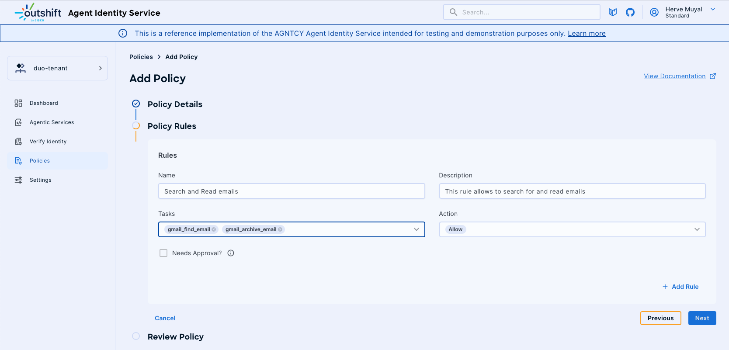This screenshot has width=729, height=350.
Task: Click the documentation book icon in header
Action: point(613,12)
